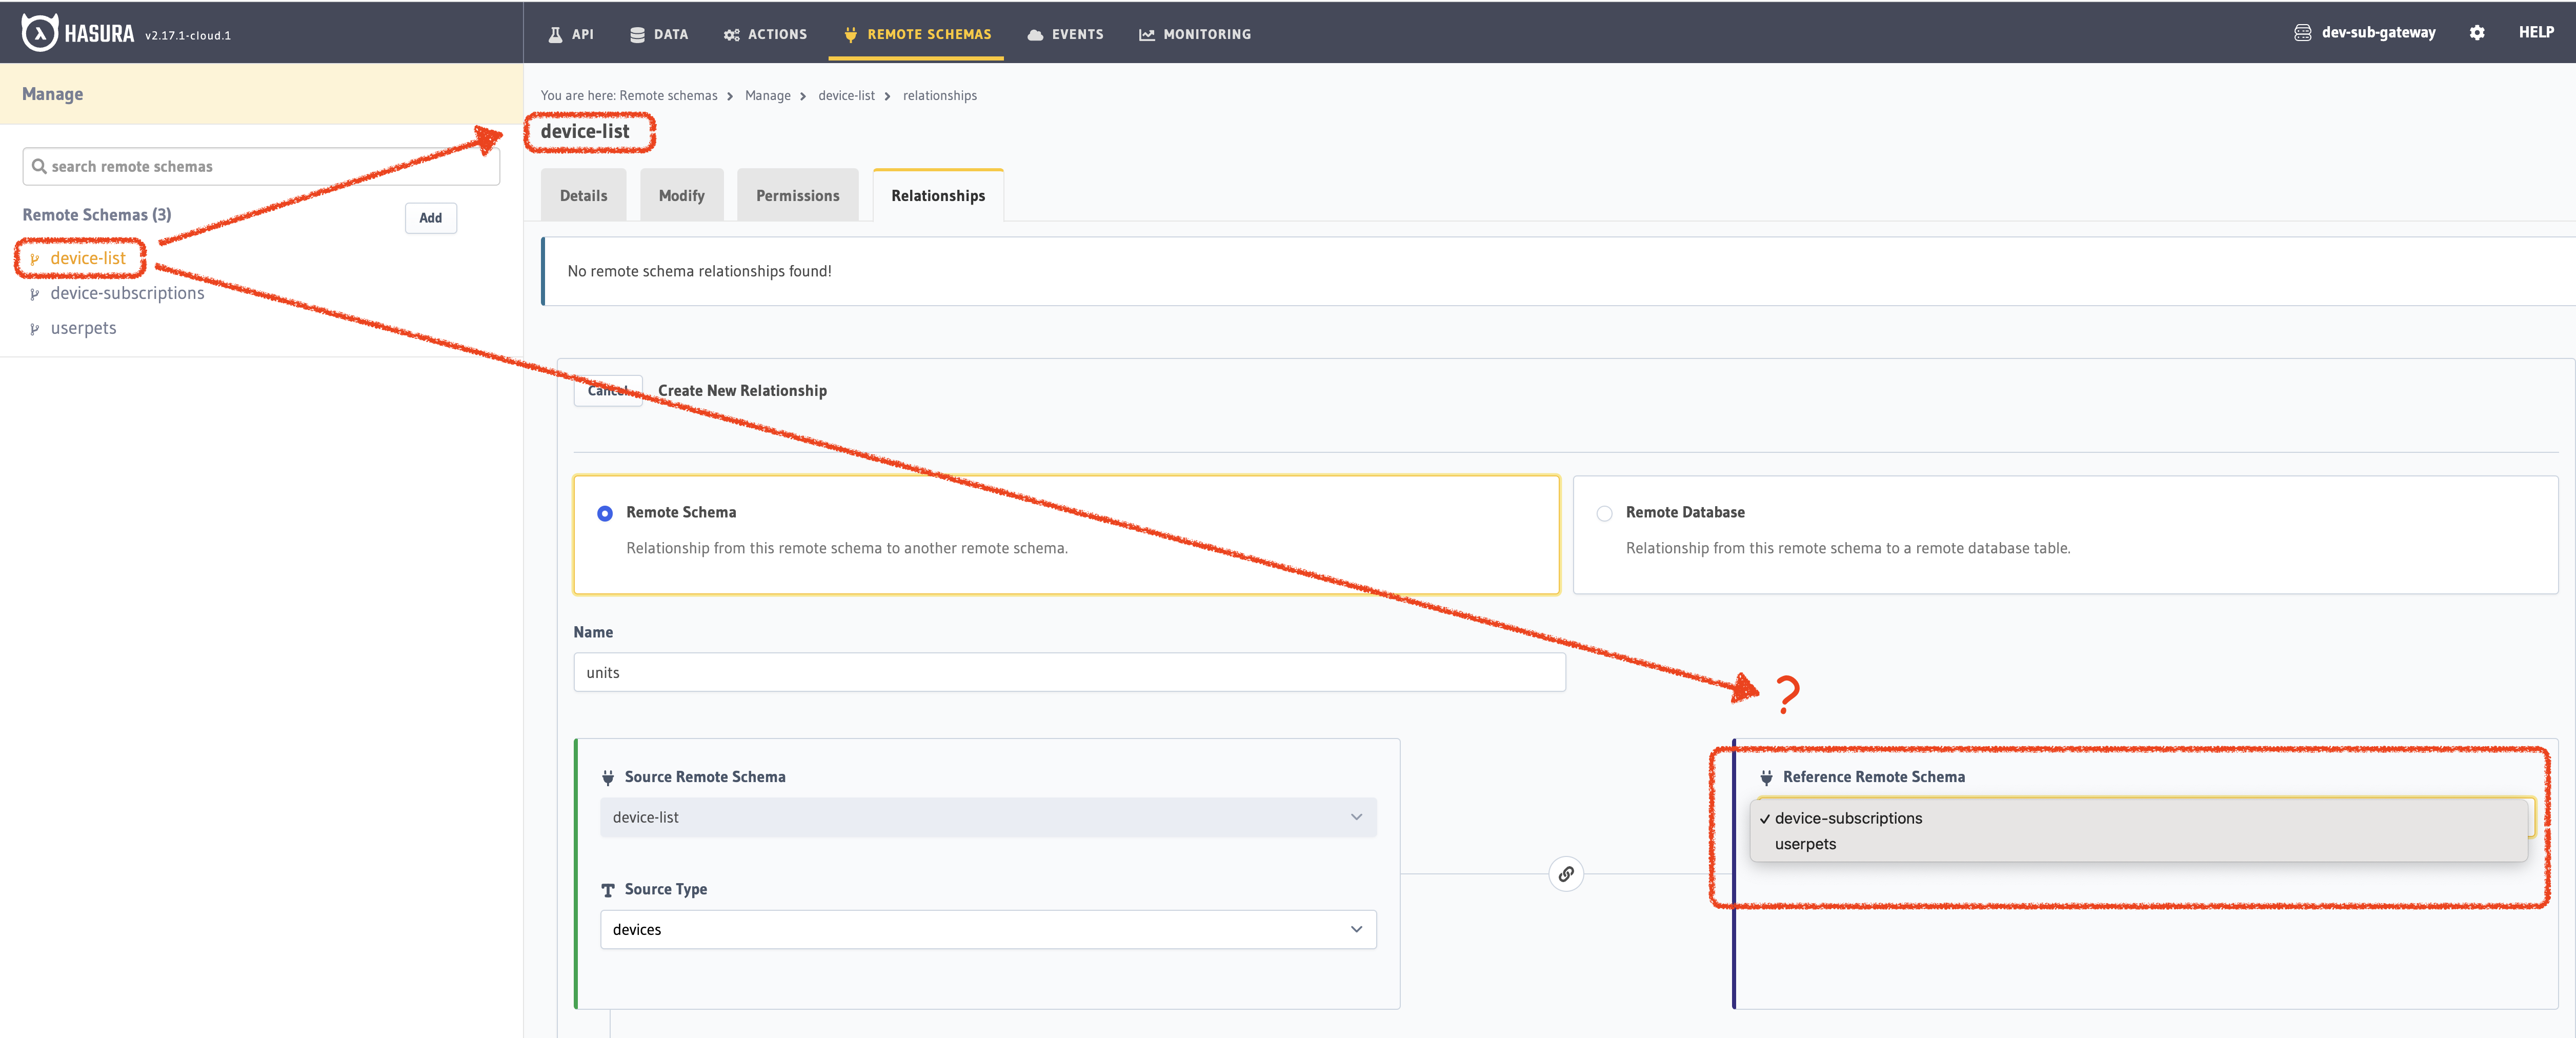2576x1038 pixels.
Task: Click the Manage breadcrumb link
Action: [768, 95]
